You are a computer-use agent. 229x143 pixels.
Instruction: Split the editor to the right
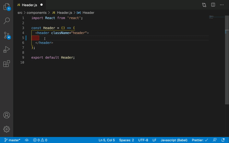point(213,5)
